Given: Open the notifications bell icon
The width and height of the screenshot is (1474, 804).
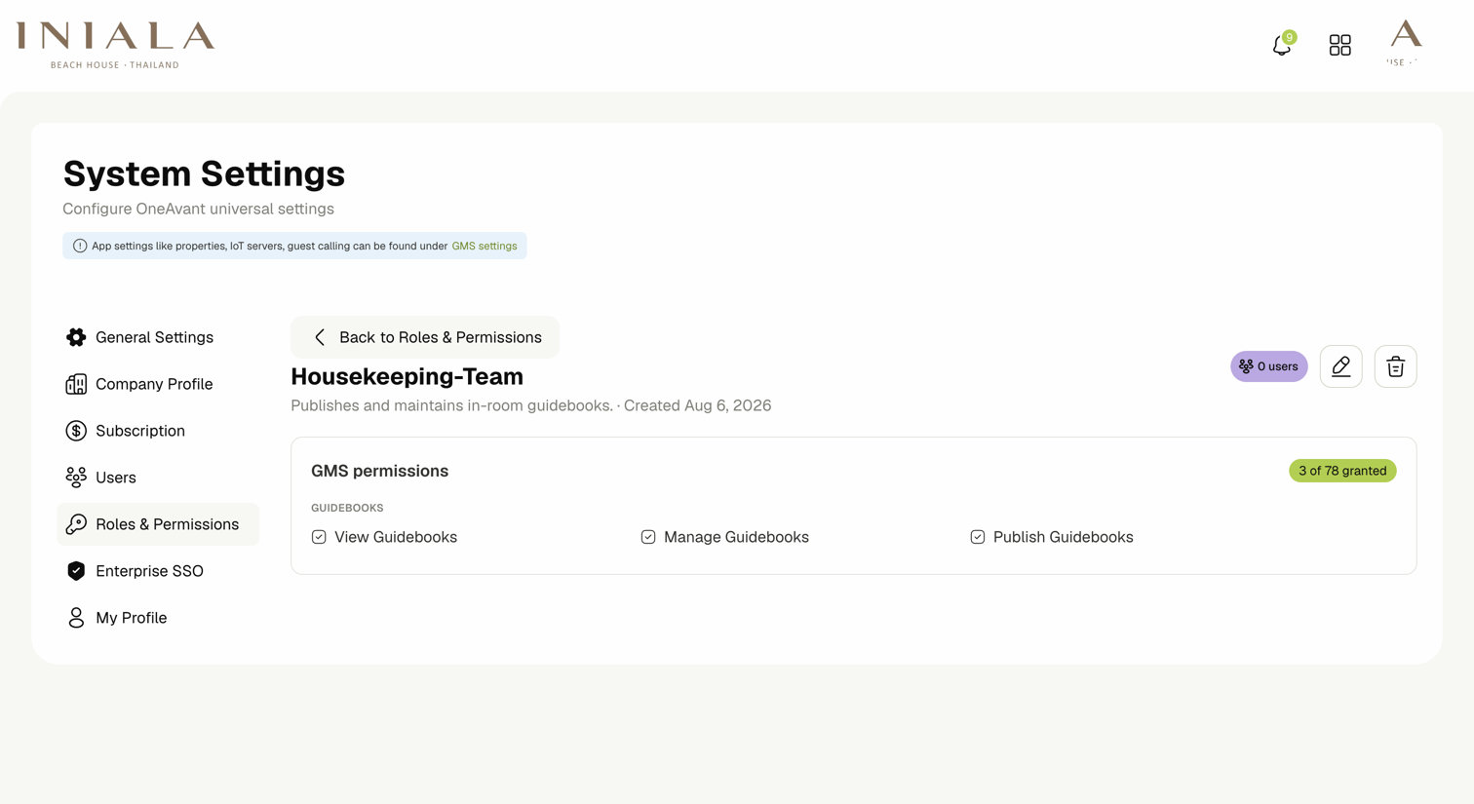Looking at the screenshot, I should point(1282,45).
